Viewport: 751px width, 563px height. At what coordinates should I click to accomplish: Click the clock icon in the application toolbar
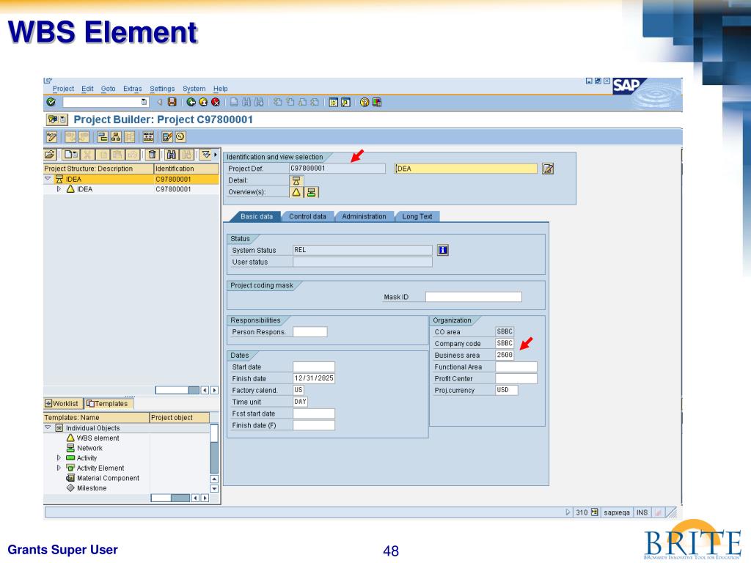180,137
